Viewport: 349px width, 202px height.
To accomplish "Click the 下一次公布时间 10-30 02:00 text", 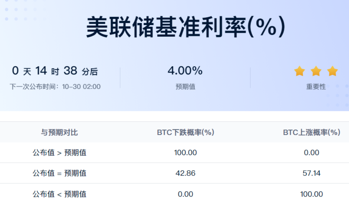I will pyautogui.click(x=55, y=87).
